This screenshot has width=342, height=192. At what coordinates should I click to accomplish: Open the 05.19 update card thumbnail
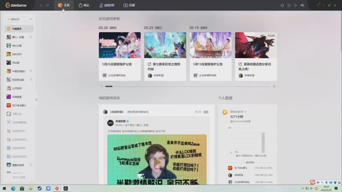(x=210, y=45)
